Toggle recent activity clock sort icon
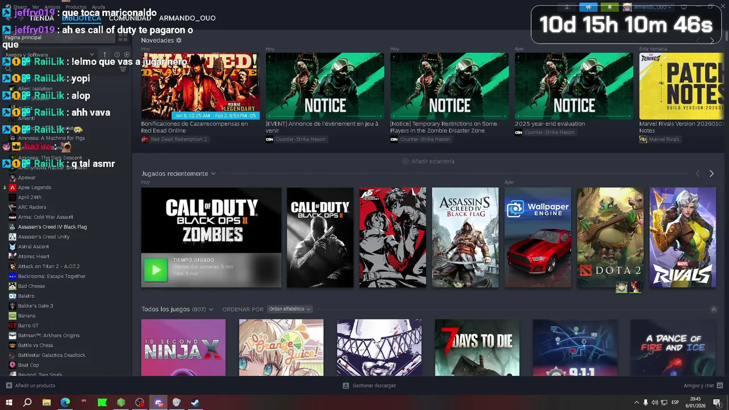Screen dimensions: 729x410 (117, 55)
